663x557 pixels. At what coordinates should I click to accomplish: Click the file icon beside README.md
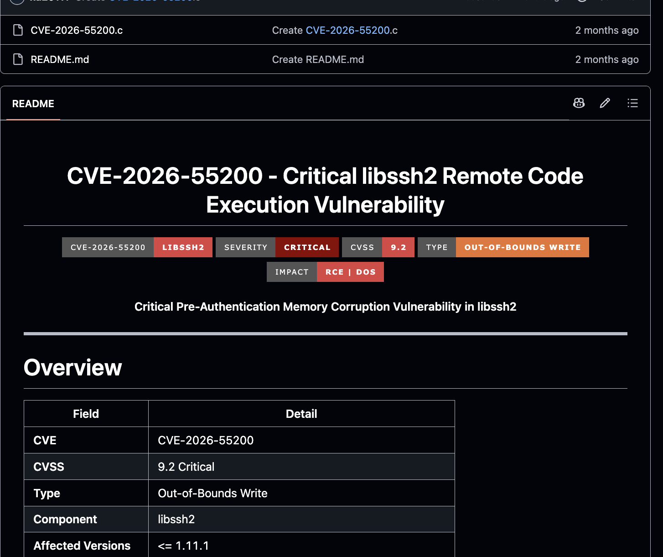(x=18, y=59)
